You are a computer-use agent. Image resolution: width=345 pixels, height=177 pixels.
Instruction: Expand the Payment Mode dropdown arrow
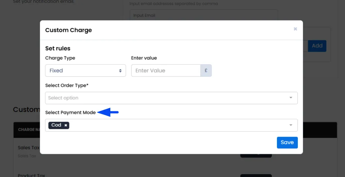tap(291, 125)
